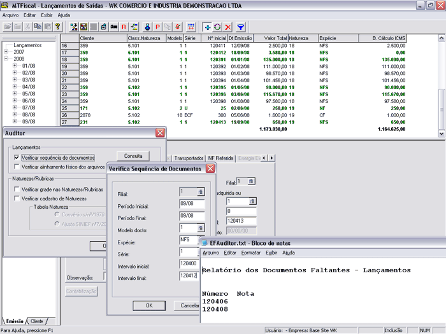The width and height of the screenshot is (446, 334).
Task: Click the blue funnel filter icon
Action: click(241, 27)
